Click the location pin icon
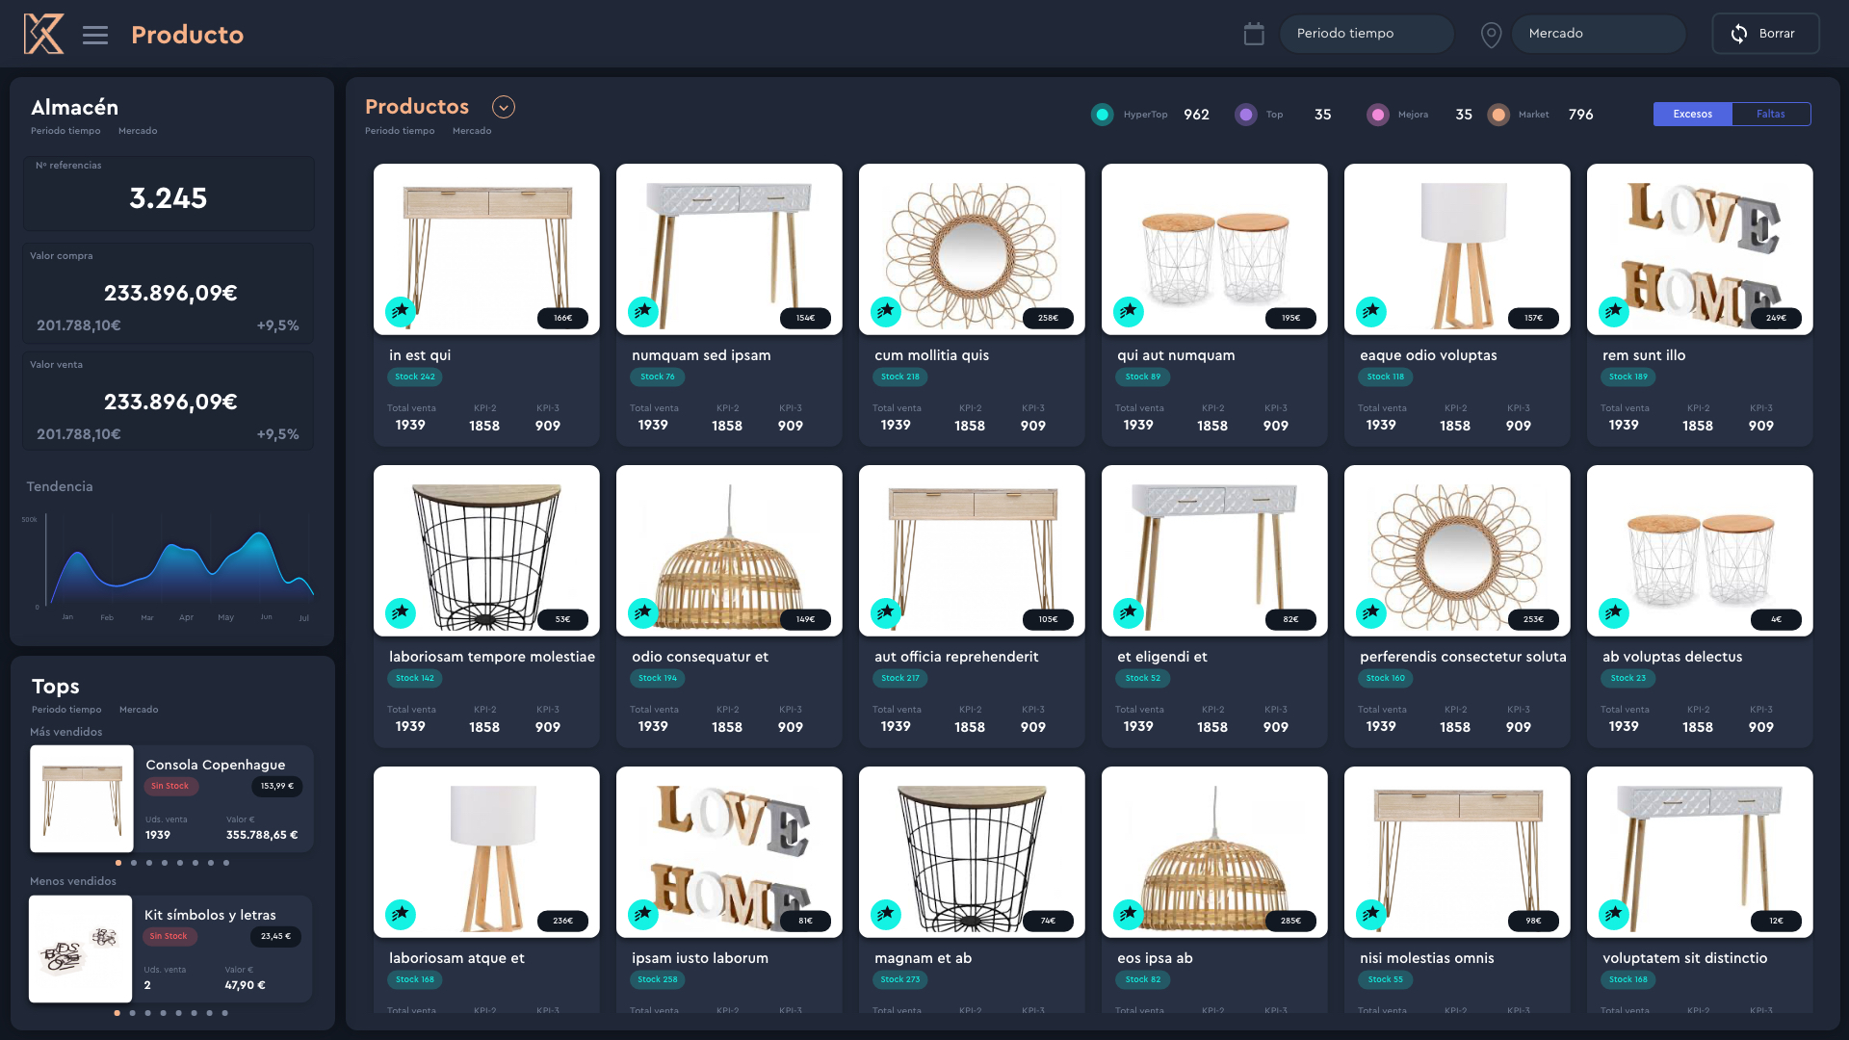Viewport: 1849px width, 1040px height. tap(1490, 36)
